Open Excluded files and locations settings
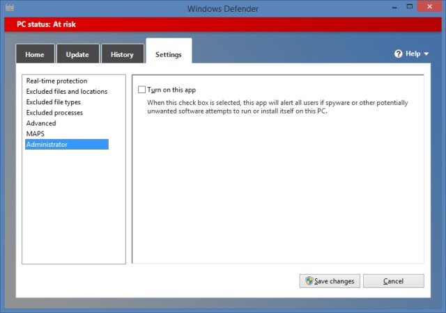This screenshot has width=446, height=313. 67,91
